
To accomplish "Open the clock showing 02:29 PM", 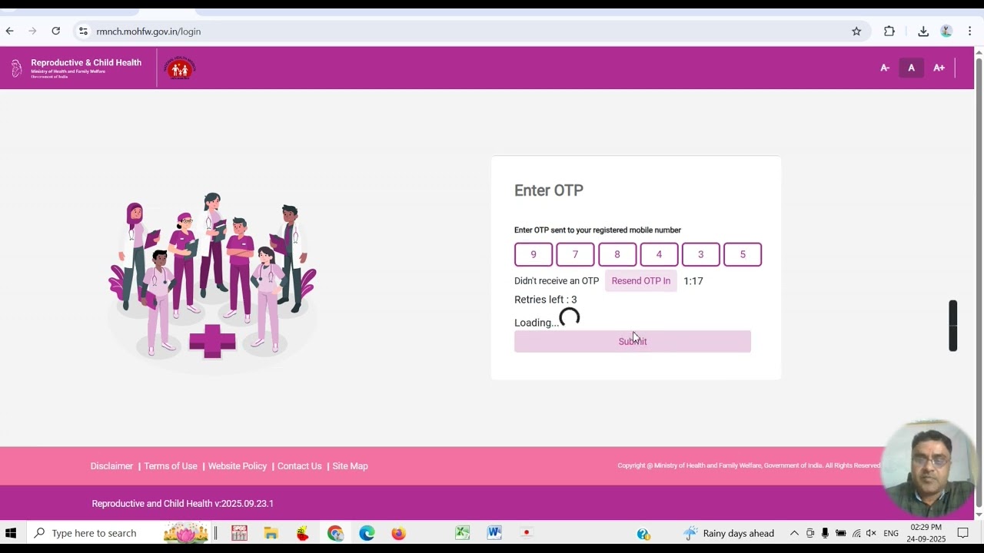I will (x=926, y=533).
